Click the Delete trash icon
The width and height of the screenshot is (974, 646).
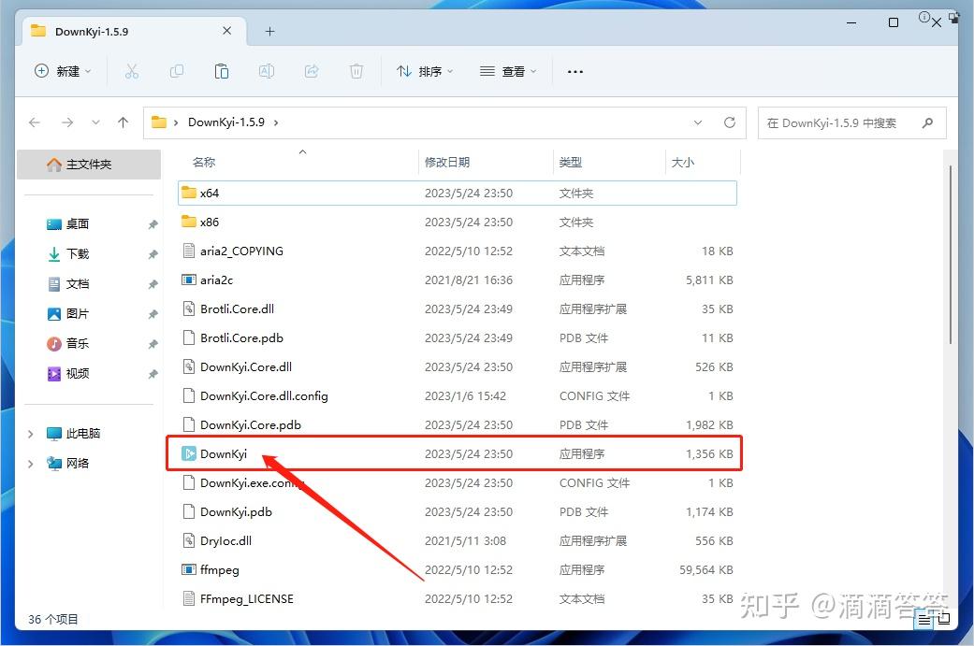356,71
